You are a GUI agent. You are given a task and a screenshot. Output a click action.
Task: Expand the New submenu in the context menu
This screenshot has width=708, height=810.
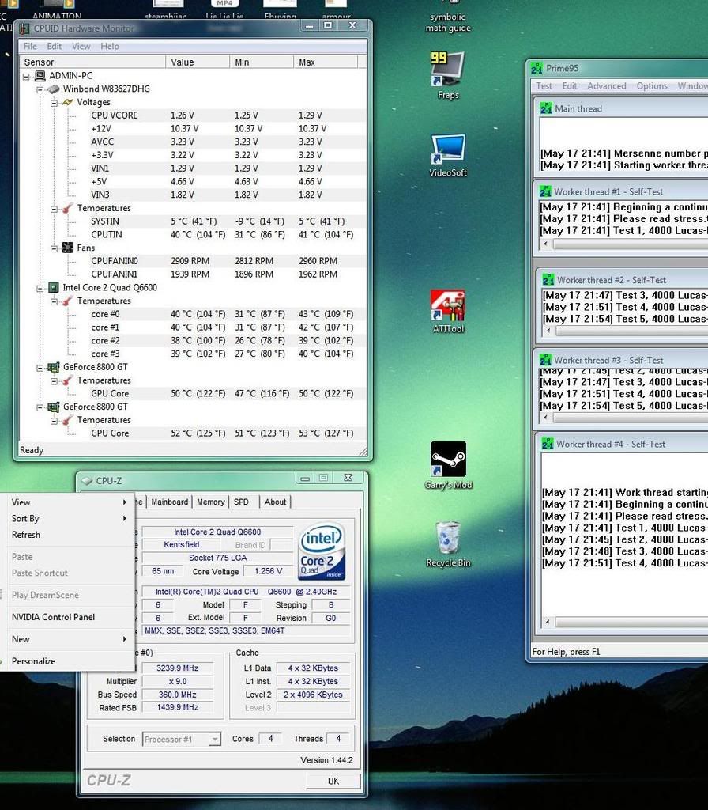click(67, 639)
